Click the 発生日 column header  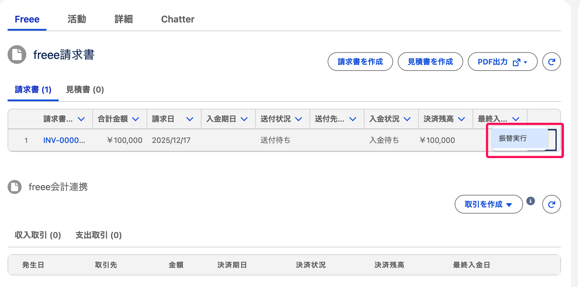click(33, 265)
